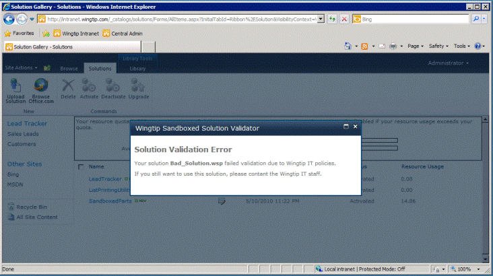
Task: Click the page vertical scrollbar down arrow
Action: [x=485, y=259]
